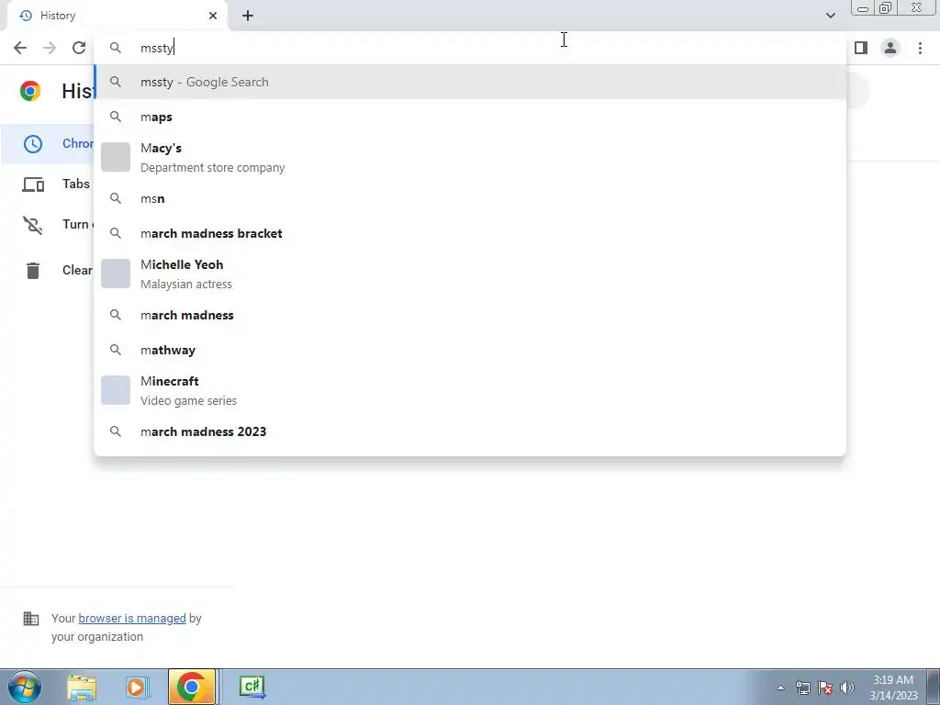Pick the Minecraft video game suggestion
Viewport: 940px width, 705px height.
pos(470,390)
